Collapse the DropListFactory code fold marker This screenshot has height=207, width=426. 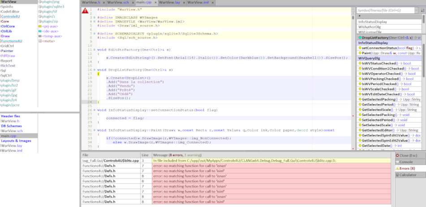point(94,70)
